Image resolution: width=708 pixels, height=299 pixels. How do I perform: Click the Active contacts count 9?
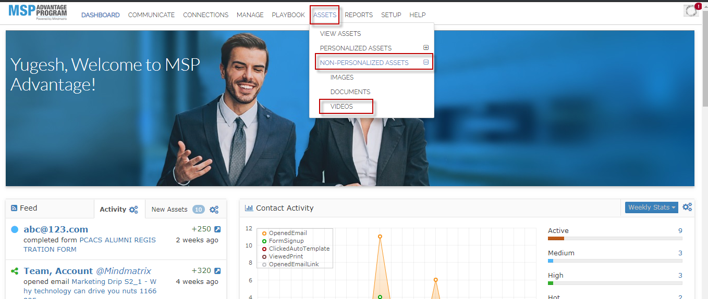[680, 230]
